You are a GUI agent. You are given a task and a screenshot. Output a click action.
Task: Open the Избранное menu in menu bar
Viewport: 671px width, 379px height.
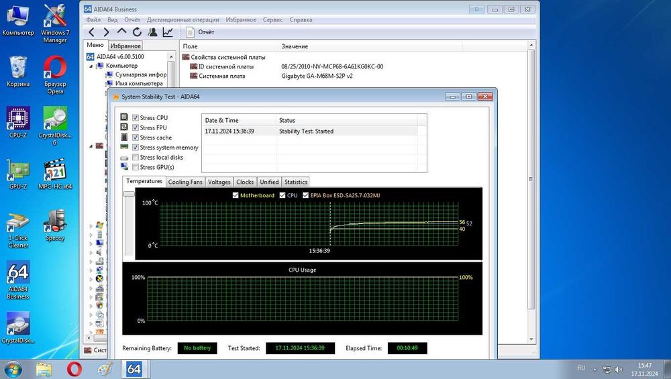click(241, 19)
